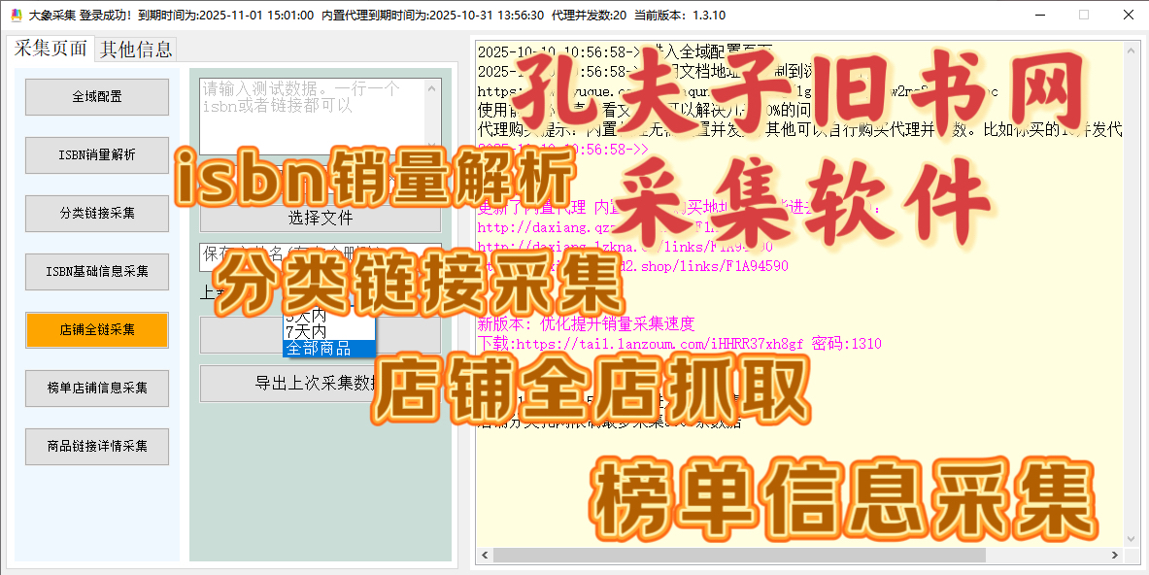Click the 导出上次采集数据 button

(321, 384)
